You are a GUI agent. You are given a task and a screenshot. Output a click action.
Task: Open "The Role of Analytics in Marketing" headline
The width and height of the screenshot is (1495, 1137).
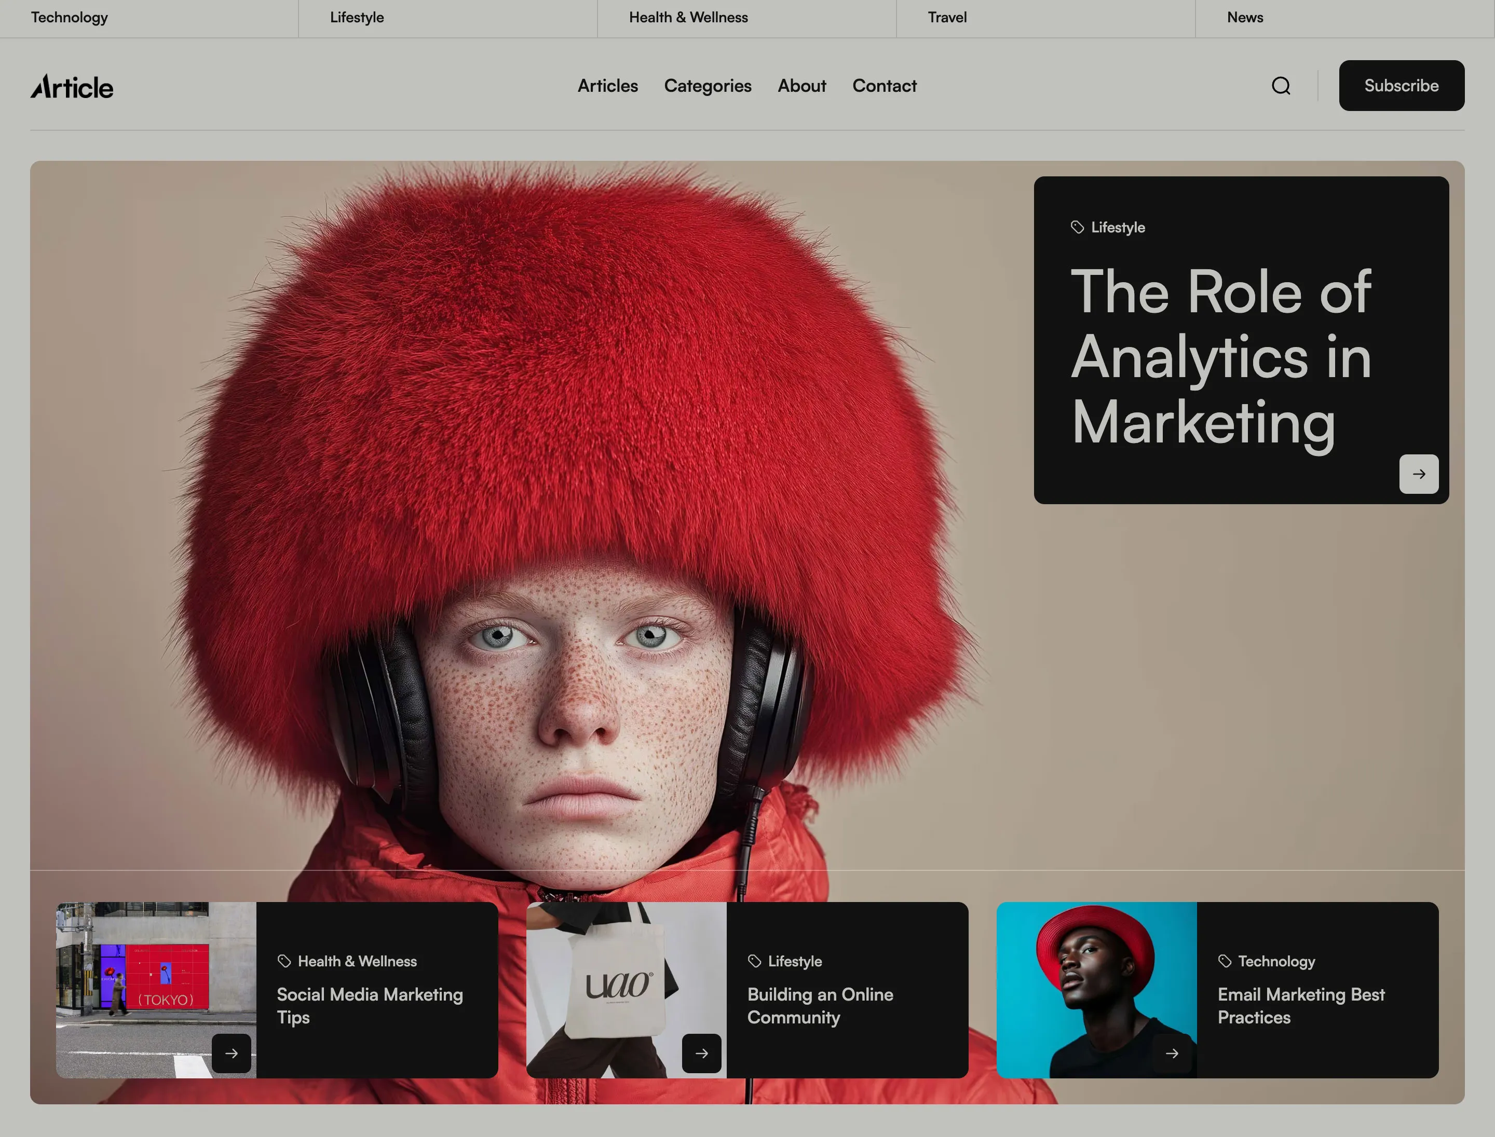pos(1220,356)
